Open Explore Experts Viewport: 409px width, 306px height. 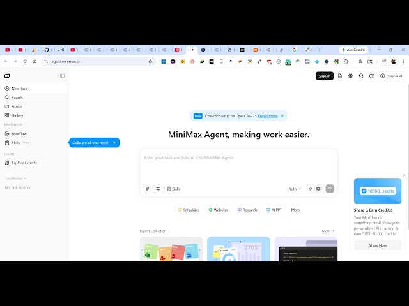coord(35,163)
